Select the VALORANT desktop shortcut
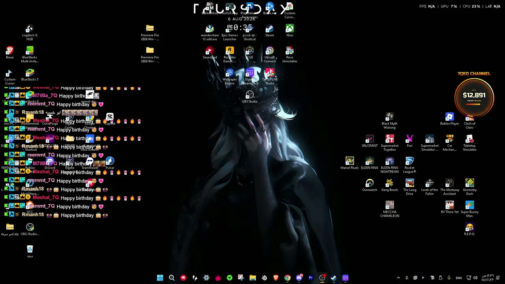Viewport: 505px width, 284px height. 370,141
